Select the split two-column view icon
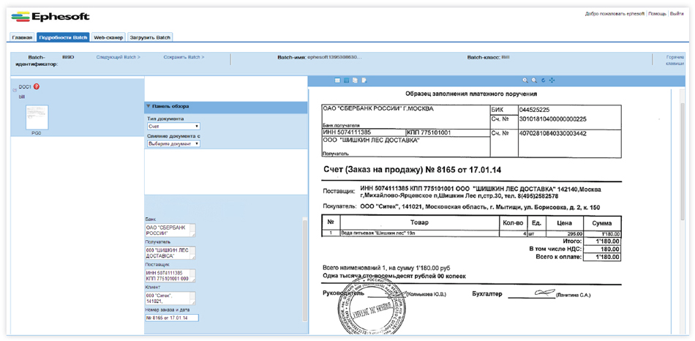The width and height of the screenshot is (695, 341). (346, 80)
